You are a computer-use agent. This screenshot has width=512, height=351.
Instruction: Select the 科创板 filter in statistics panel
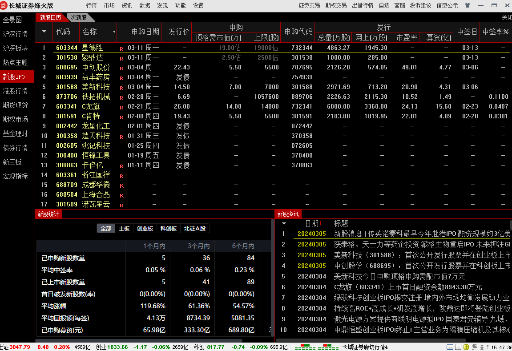[x=169, y=228]
